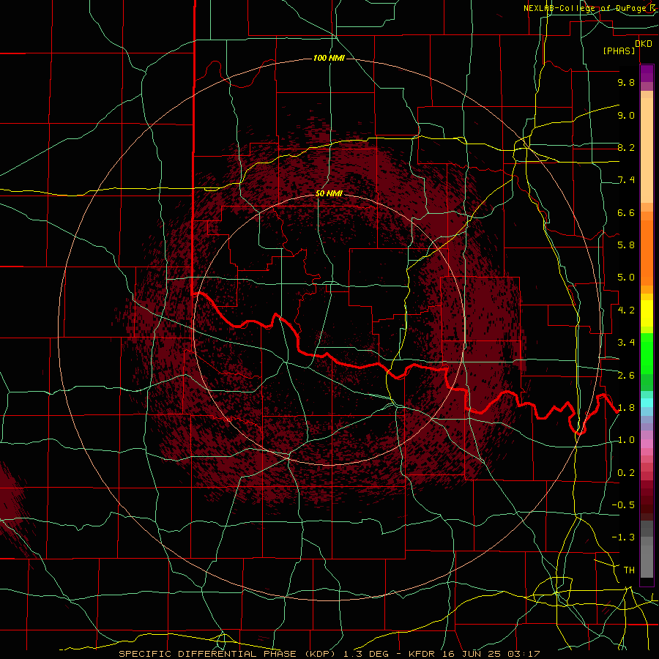659x659 pixels.
Task: Click the 3.4 legend value
Action: pos(626,343)
